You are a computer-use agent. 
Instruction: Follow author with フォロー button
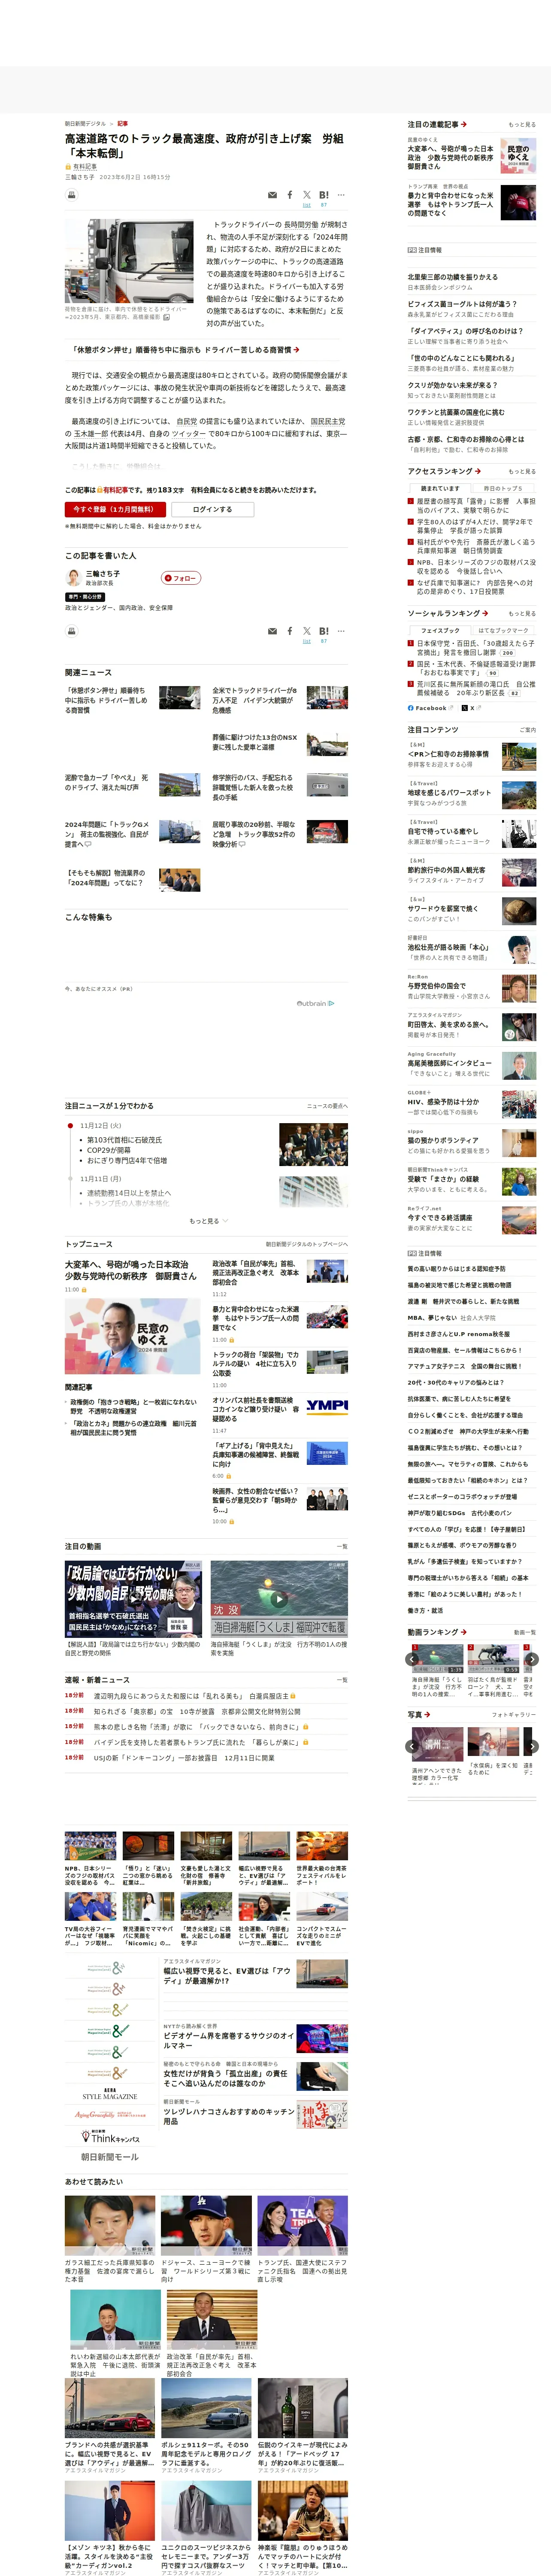181,578
